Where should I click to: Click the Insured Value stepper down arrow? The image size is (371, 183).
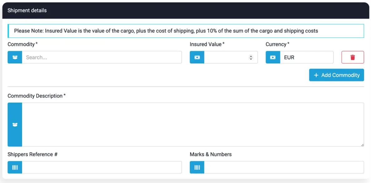click(251, 59)
